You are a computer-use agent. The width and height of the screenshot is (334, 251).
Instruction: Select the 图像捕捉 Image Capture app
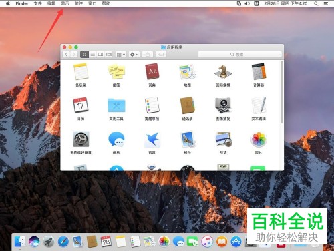223,105
